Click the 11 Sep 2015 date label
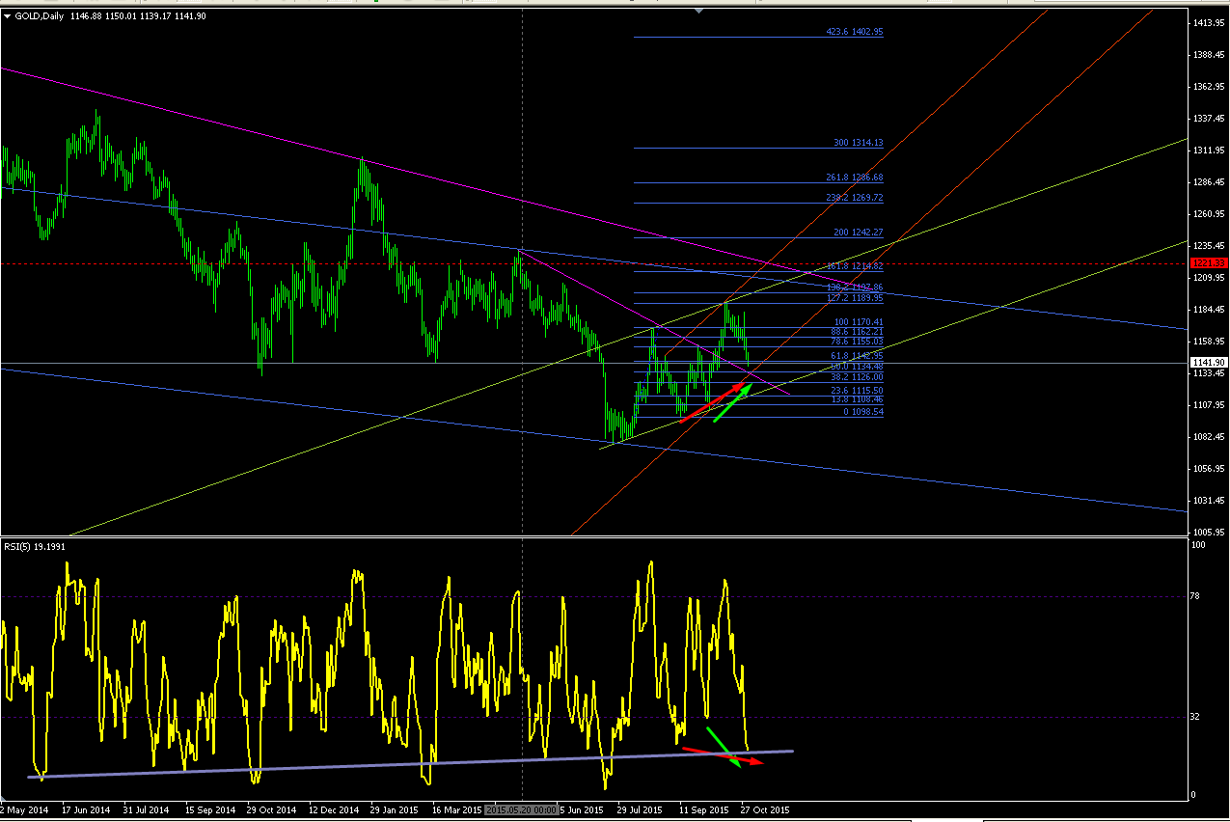This screenshot has width=1230, height=822. tap(704, 810)
